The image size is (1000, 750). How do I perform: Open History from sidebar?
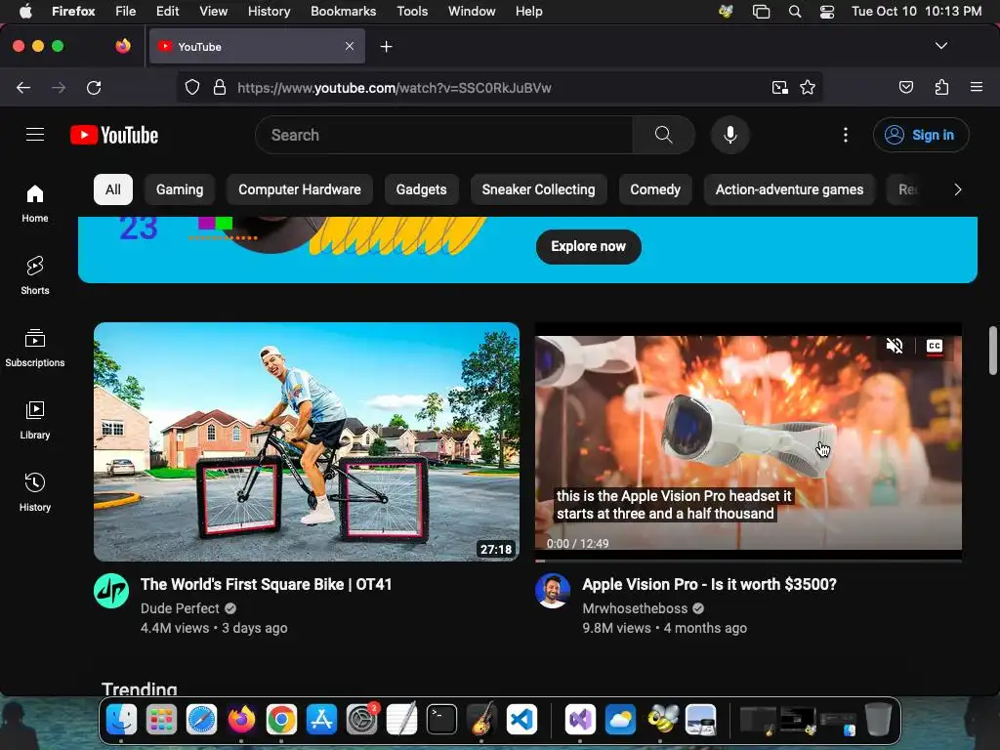[x=35, y=492]
